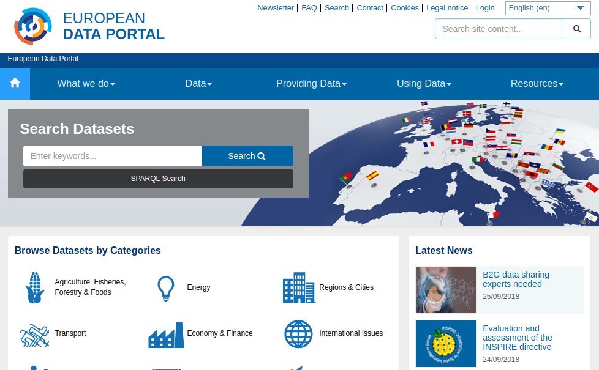Screen dimensions: 599x370
Task: Open the Using Data menu
Action: (x=424, y=84)
